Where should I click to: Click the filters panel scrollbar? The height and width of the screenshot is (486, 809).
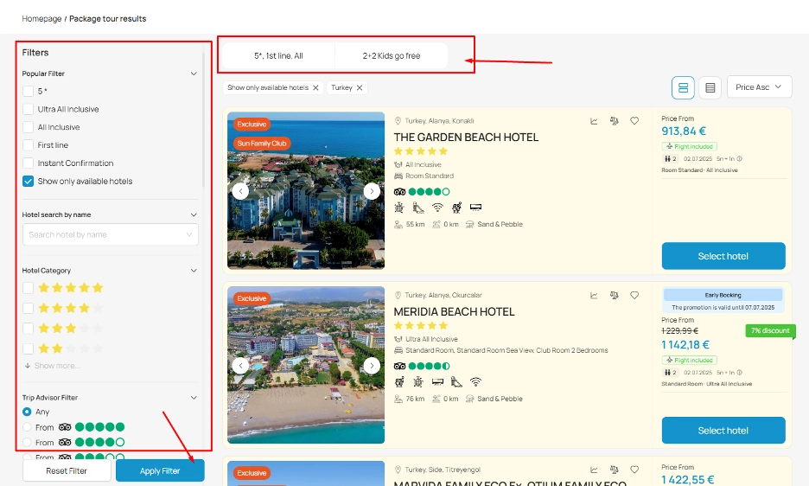coord(203,120)
